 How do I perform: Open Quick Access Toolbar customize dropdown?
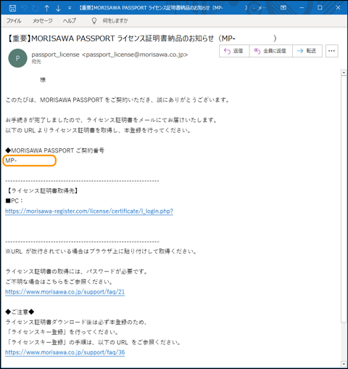click(70, 8)
